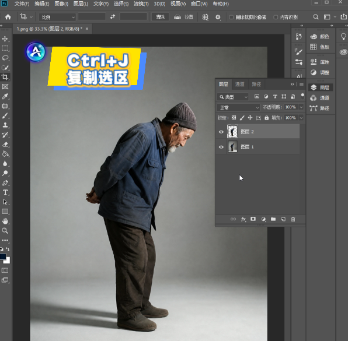The width and height of the screenshot is (348, 341).
Task: Hide 图层 2 using its eye icon
Action: (221, 132)
